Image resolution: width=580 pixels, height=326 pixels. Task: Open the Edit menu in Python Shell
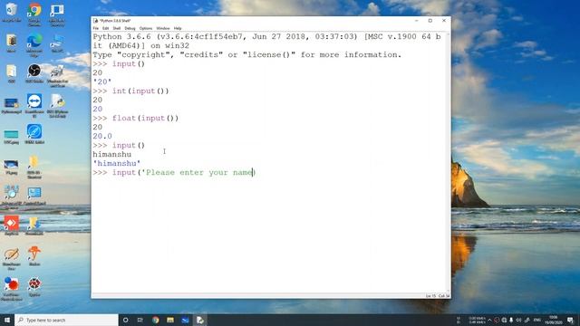pos(106,28)
